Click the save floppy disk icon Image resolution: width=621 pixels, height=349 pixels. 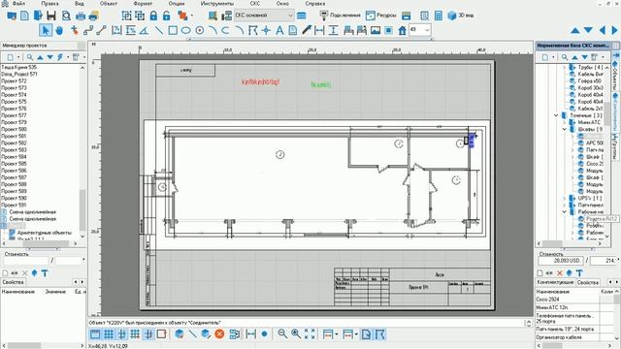51,16
